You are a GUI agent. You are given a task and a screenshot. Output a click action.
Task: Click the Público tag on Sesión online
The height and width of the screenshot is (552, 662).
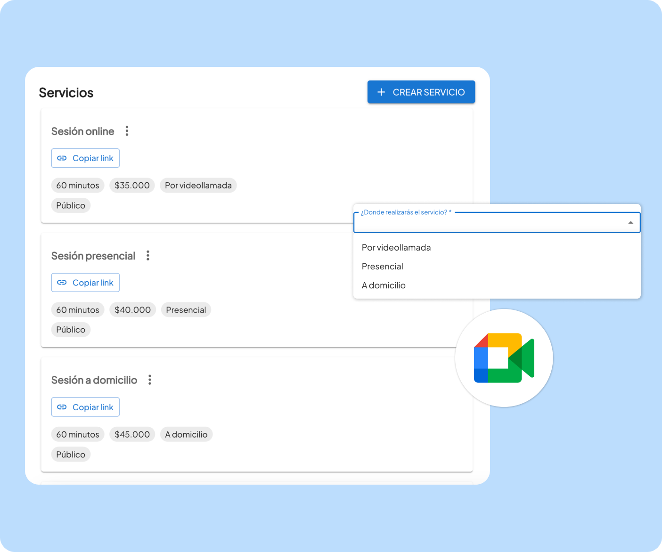point(71,205)
